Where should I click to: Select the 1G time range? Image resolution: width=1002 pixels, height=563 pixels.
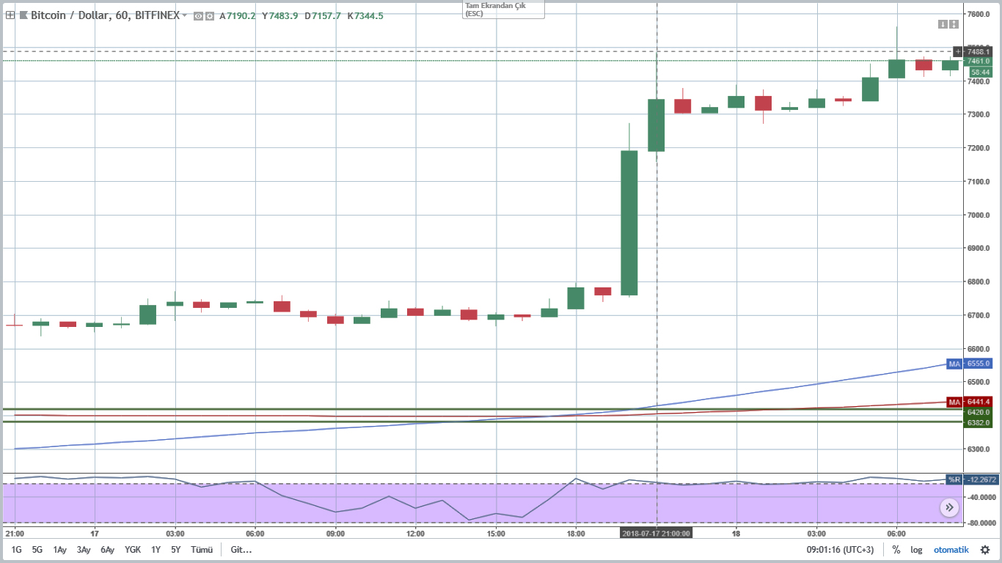point(16,550)
